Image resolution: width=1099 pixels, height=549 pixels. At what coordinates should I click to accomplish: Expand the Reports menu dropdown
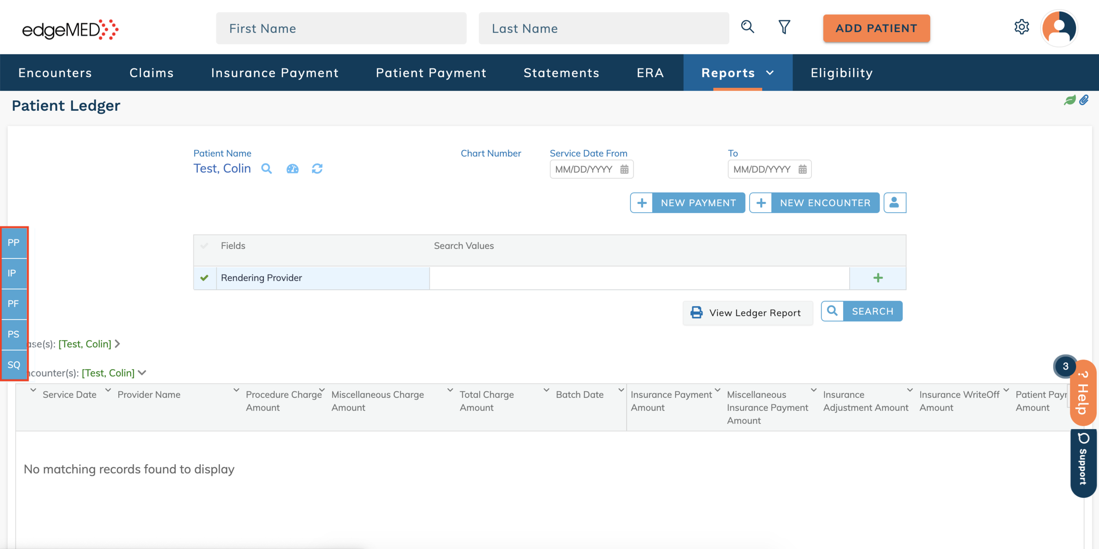click(770, 73)
